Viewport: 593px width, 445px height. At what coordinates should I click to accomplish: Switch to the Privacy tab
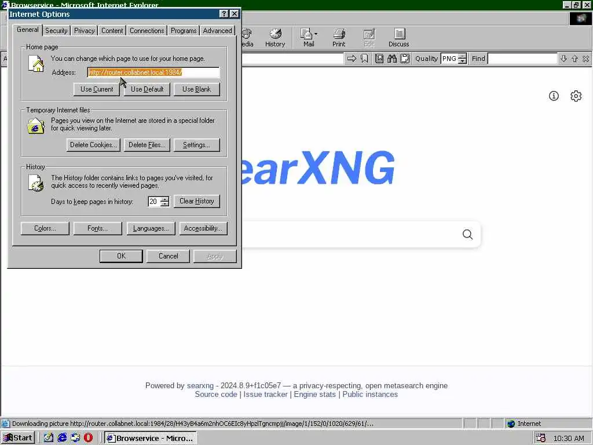coord(85,31)
